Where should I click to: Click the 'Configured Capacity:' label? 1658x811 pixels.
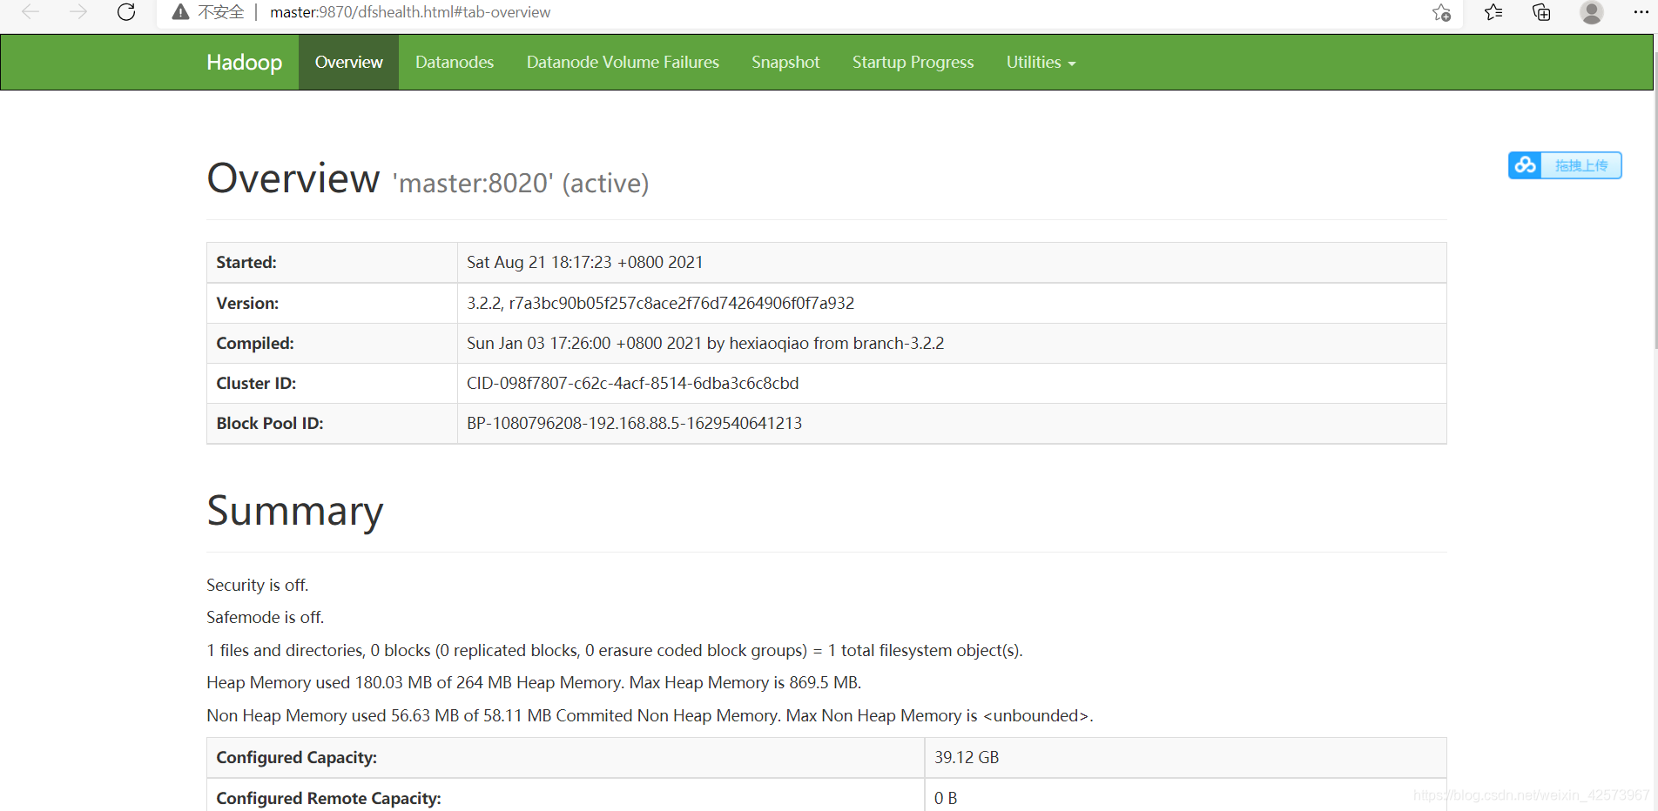[296, 757]
